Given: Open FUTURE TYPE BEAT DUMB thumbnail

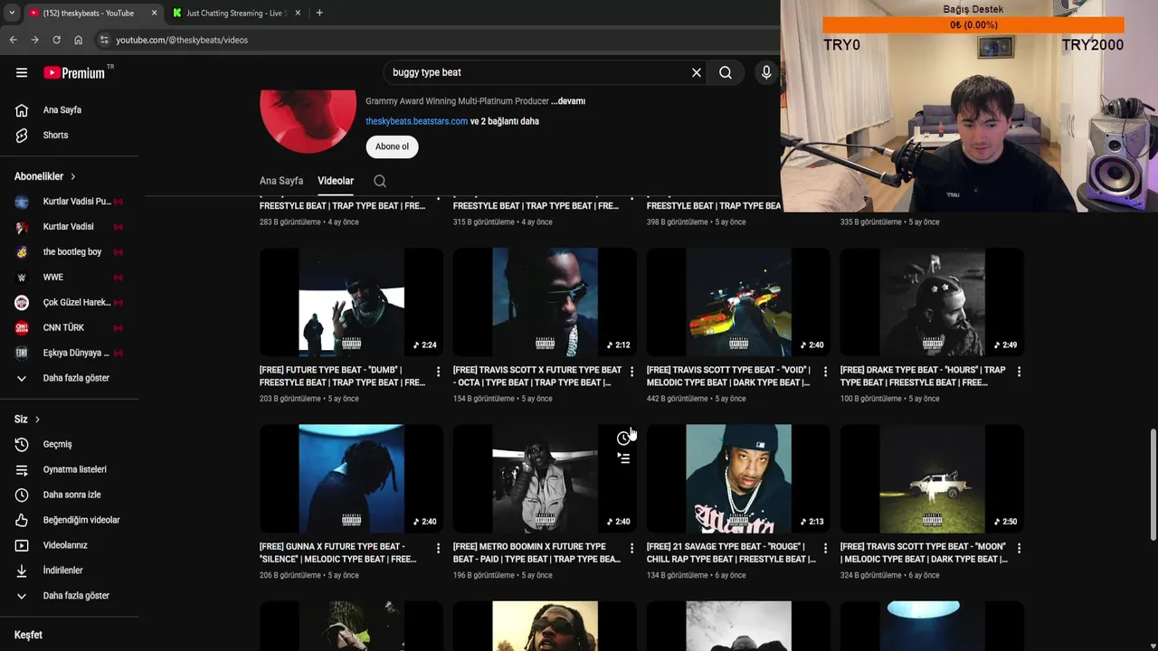Looking at the screenshot, I should click(x=351, y=301).
